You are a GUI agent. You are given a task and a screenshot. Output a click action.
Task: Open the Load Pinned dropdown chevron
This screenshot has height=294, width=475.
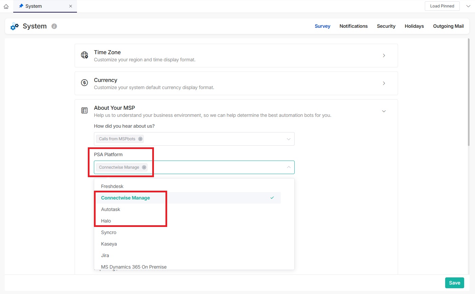(x=468, y=6)
